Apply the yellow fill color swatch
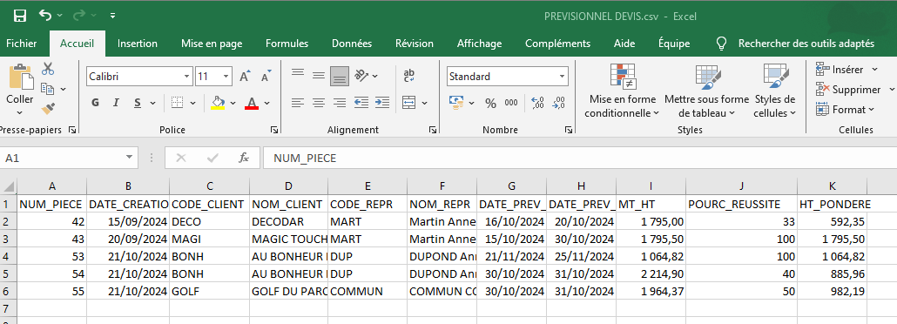 coord(218,103)
